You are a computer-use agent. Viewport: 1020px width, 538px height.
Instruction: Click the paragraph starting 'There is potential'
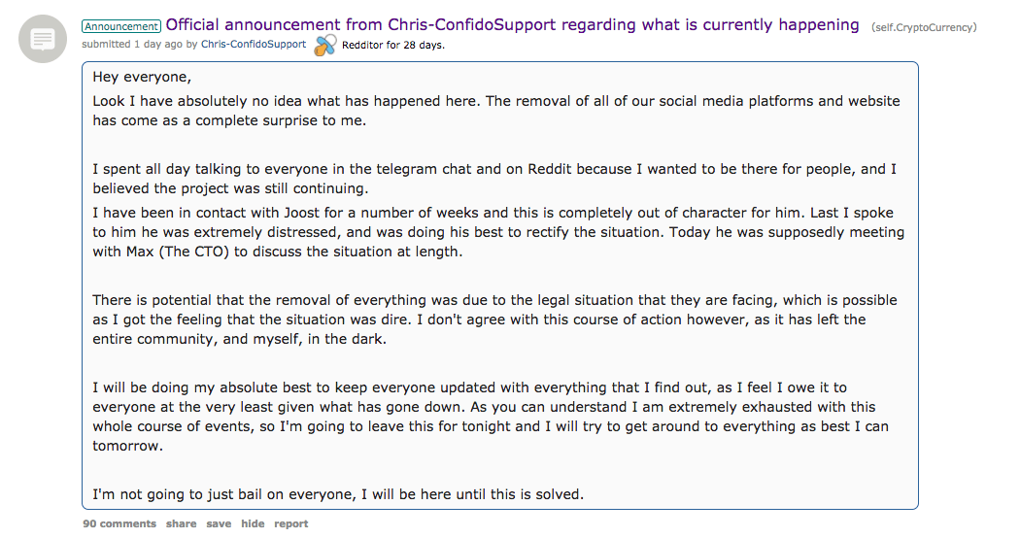coord(493,319)
